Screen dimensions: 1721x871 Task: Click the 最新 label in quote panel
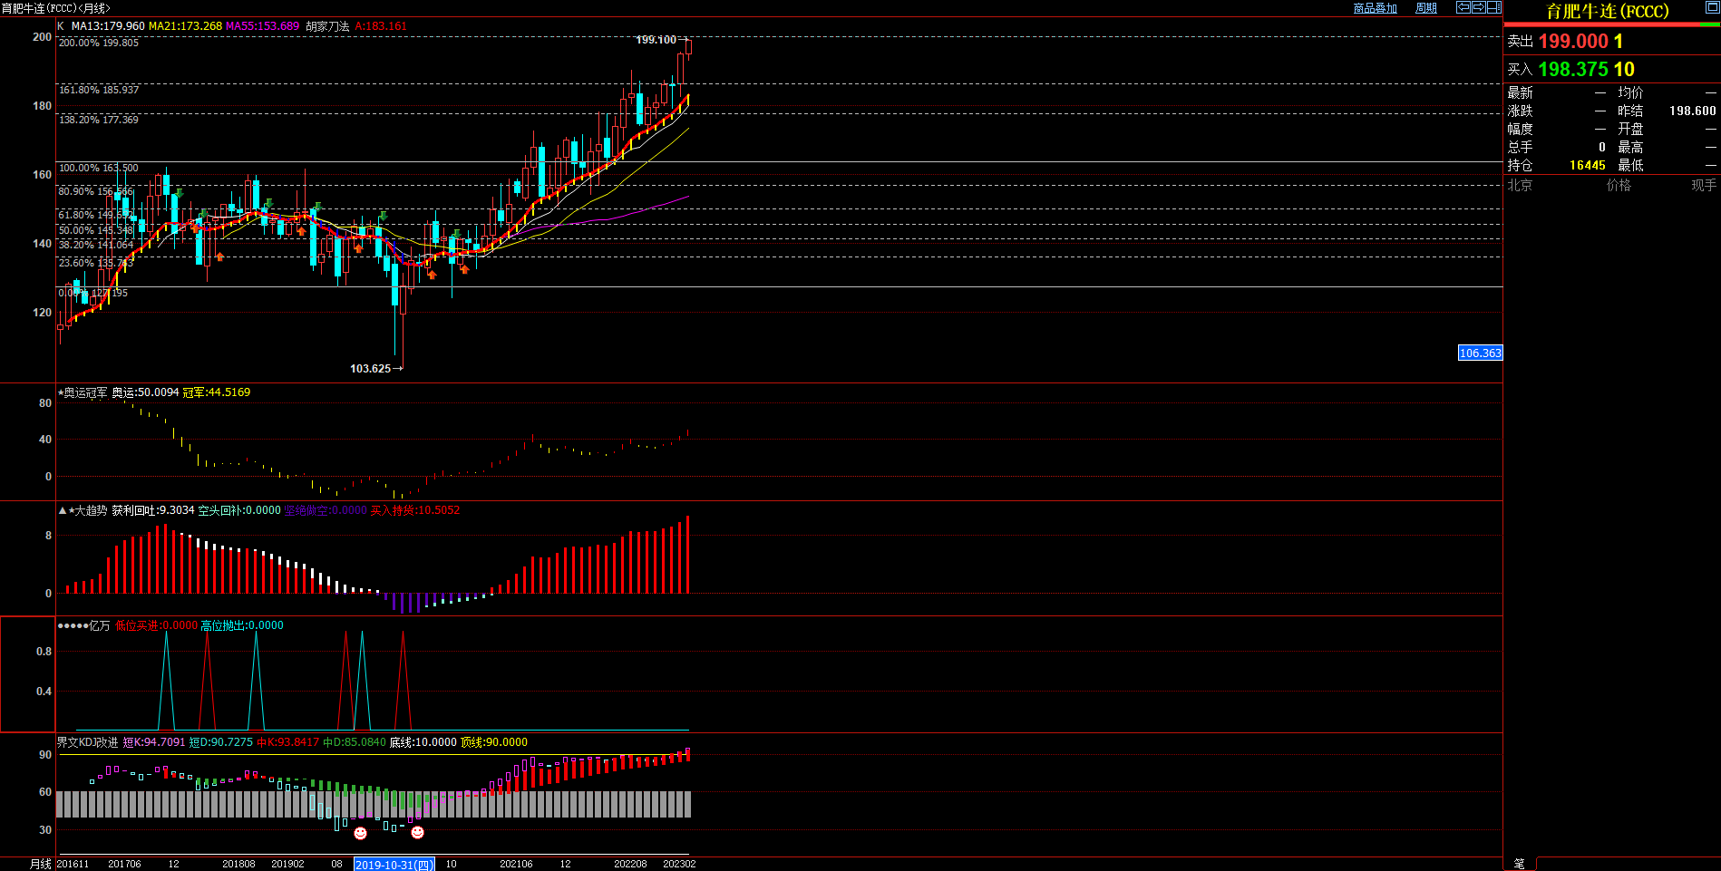point(1521,92)
